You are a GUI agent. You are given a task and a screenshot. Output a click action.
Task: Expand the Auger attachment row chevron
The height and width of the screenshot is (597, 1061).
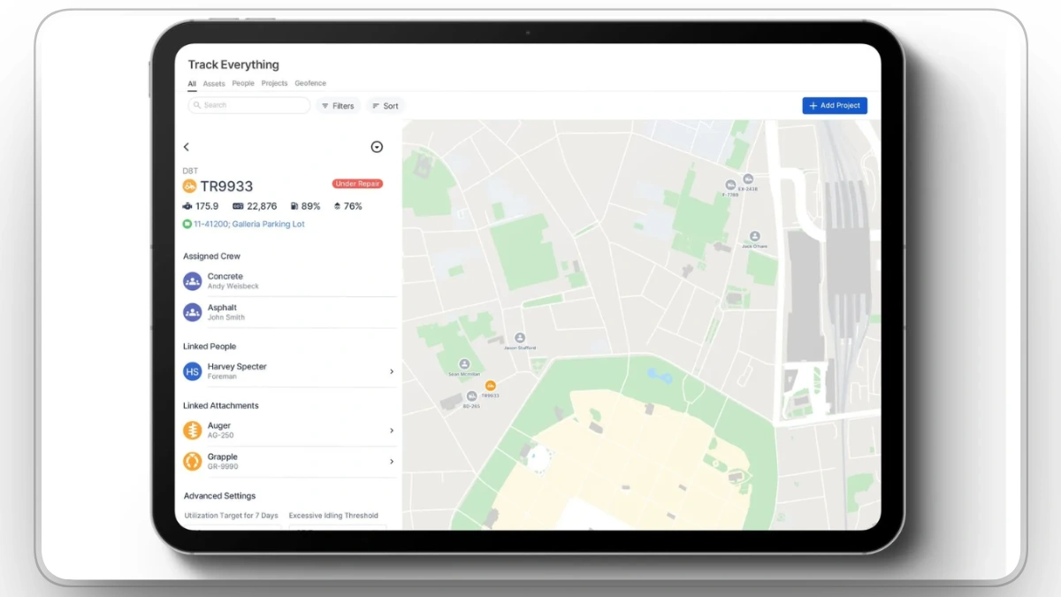tap(391, 430)
